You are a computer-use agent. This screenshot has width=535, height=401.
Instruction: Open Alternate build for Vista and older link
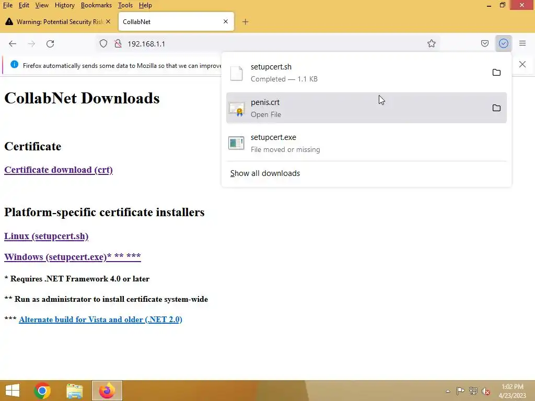click(x=100, y=320)
